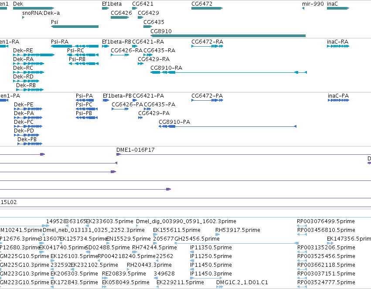Open the Dek-PD protein feature
Screen dimensions: 371x289
click(27, 135)
